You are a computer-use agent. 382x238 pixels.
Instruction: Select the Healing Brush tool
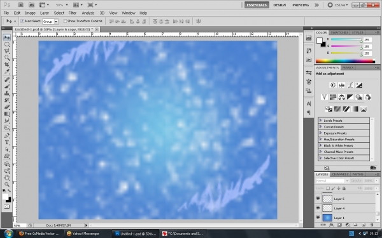click(7, 80)
